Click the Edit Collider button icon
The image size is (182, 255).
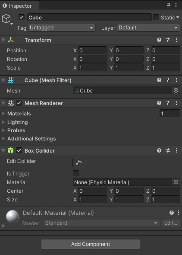coord(79,163)
